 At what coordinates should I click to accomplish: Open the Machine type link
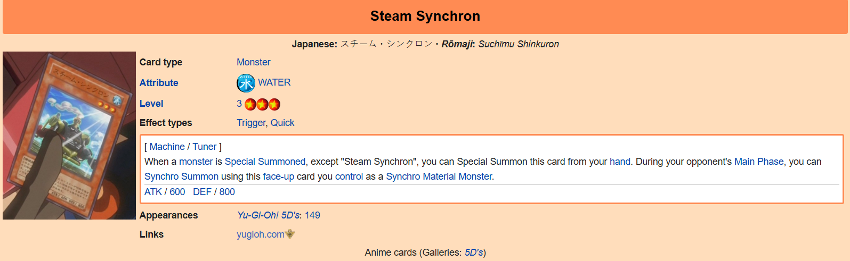pos(167,147)
